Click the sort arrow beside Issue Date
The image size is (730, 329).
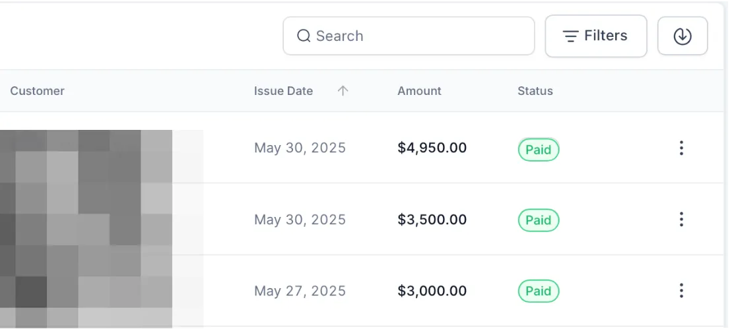click(x=343, y=92)
